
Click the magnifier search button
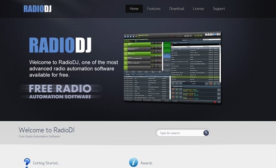pyautogui.click(x=206, y=133)
